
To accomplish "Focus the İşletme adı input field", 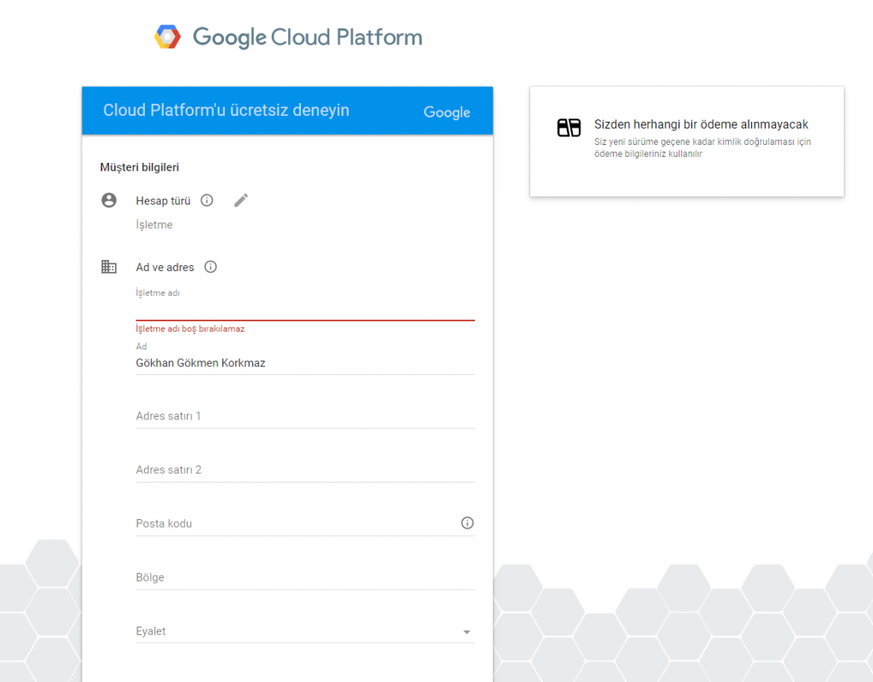I will click(x=305, y=309).
